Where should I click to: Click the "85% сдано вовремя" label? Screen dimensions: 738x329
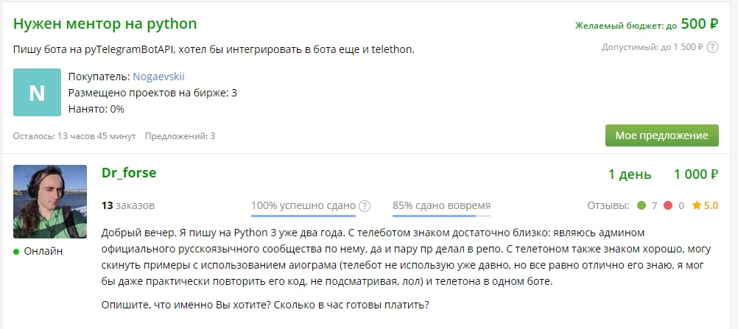[441, 205]
